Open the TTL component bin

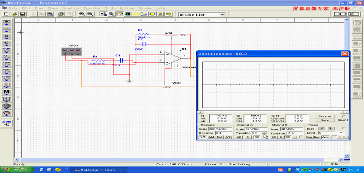pyautogui.click(x=7, y=58)
